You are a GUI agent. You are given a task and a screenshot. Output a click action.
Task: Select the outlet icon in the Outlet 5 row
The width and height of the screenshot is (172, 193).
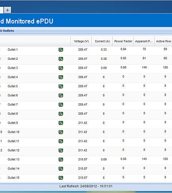point(61,86)
